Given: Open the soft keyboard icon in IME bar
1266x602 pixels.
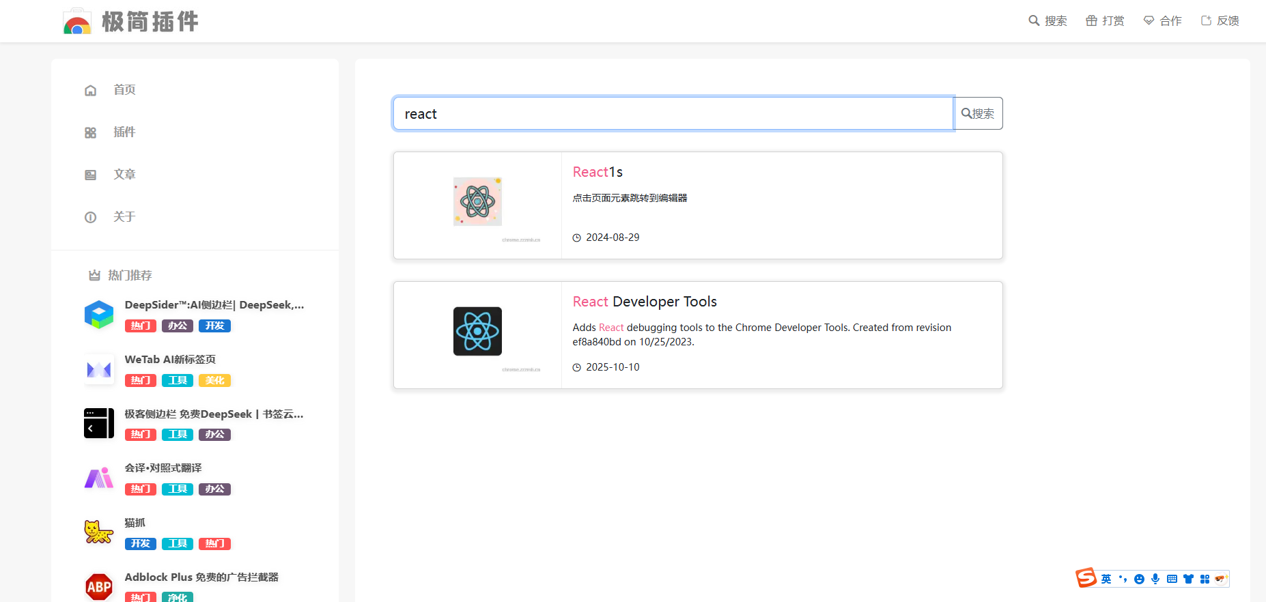Looking at the screenshot, I should click(x=1172, y=579).
